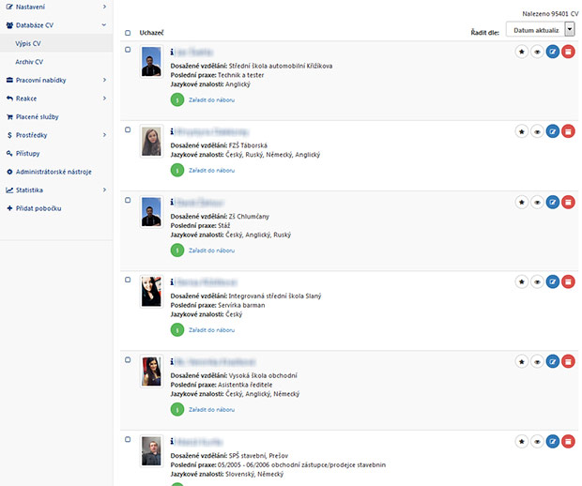The image size is (582, 486).
Task: Open photo thumbnail of Servírka barman candidate
Action: pyautogui.click(x=151, y=293)
